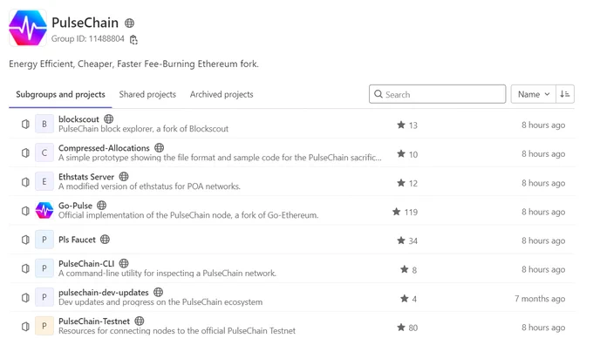This screenshot has width=593, height=345.
Task: Copy the Group ID with clipboard icon
Action: (133, 39)
